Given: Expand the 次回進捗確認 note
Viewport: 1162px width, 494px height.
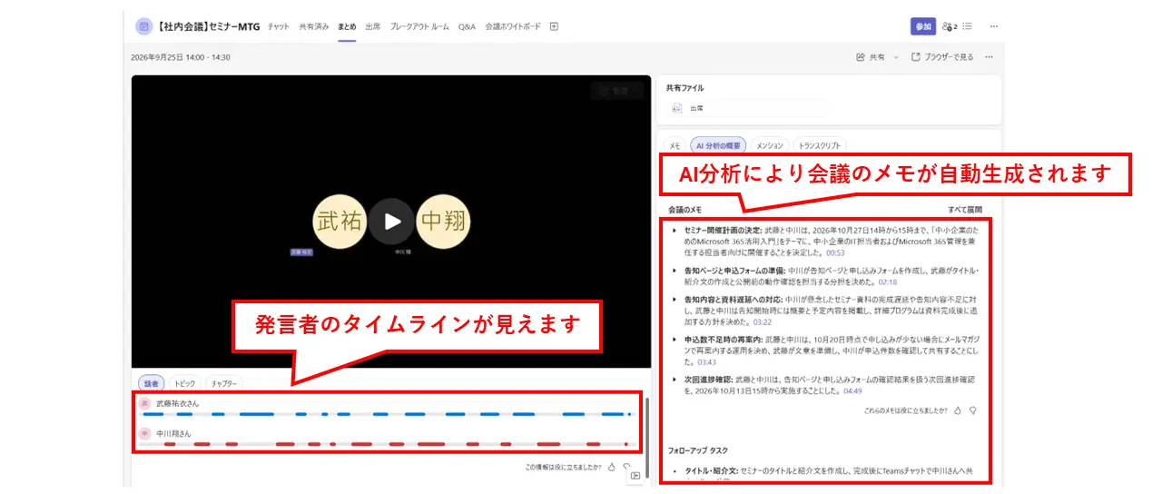Looking at the screenshot, I should click(675, 379).
